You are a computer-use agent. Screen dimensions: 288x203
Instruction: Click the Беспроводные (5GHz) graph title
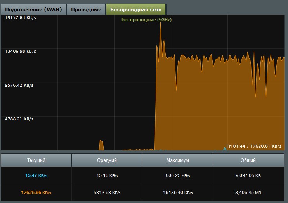(x=146, y=20)
